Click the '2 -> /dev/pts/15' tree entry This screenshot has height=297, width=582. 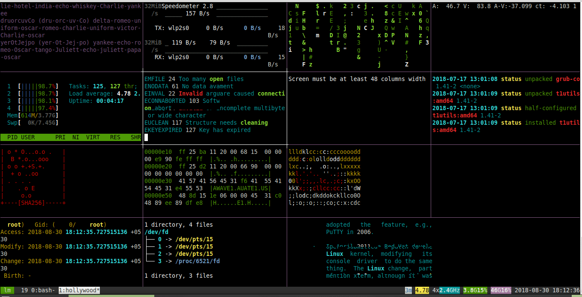186,254
